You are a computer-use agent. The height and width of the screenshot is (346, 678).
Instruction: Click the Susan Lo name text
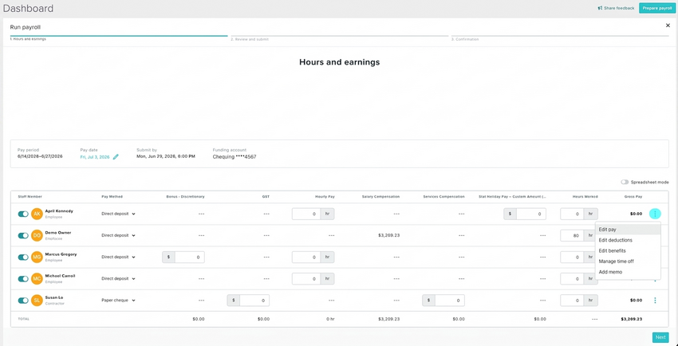54,297
